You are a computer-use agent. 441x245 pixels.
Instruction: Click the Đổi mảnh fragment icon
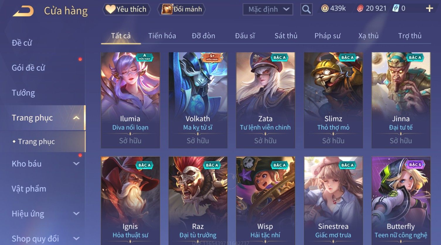[x=167, y=9]
